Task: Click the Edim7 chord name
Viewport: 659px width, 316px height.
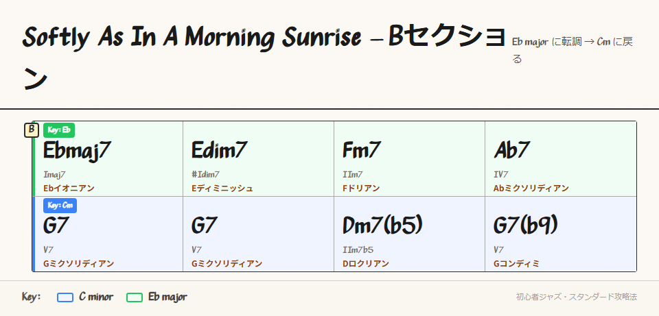Action: pos(220,150)
